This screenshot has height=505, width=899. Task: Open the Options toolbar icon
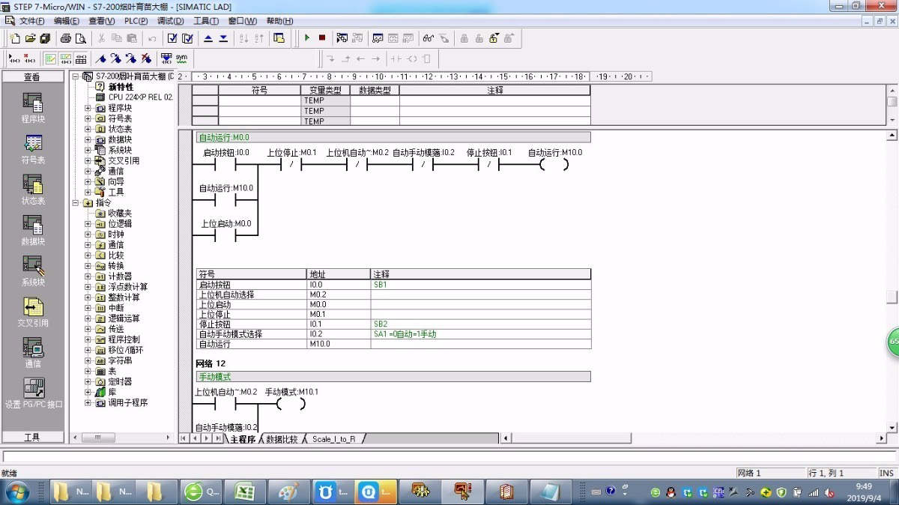(279, 38)
